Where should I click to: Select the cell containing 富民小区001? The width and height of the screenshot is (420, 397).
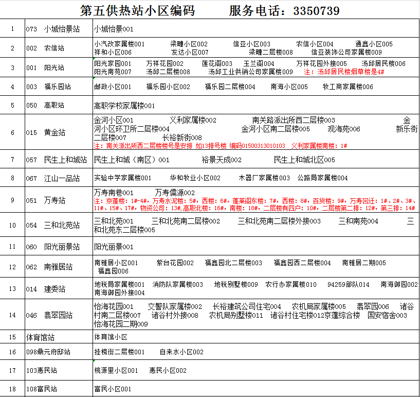click(114, 389)
